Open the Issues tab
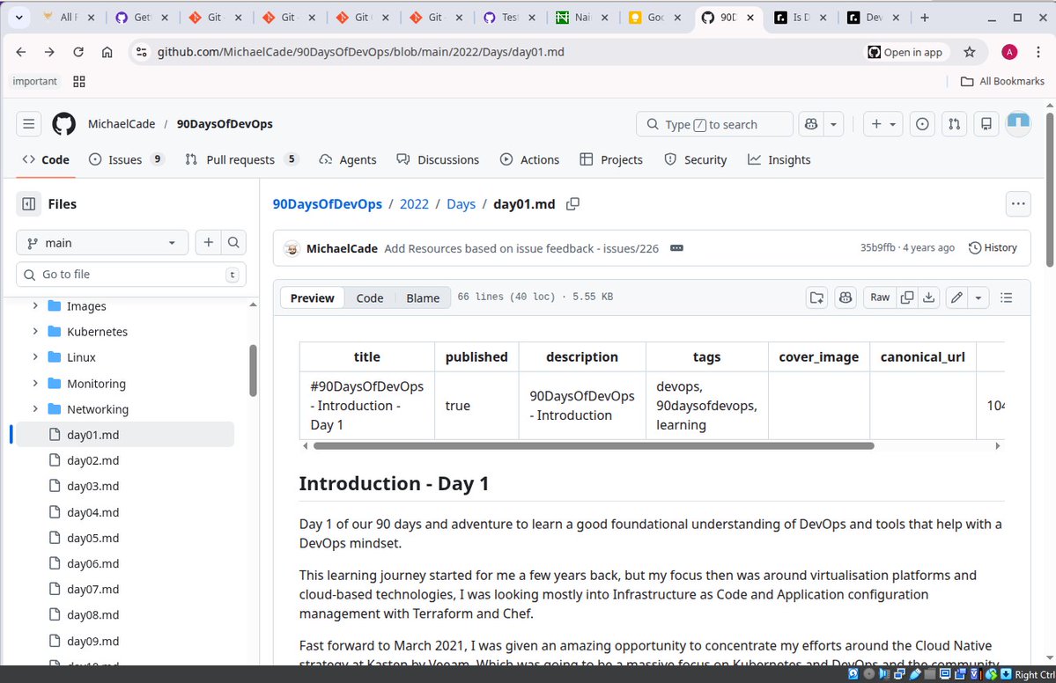The image size is (1056, 683). tap(126, 159)
